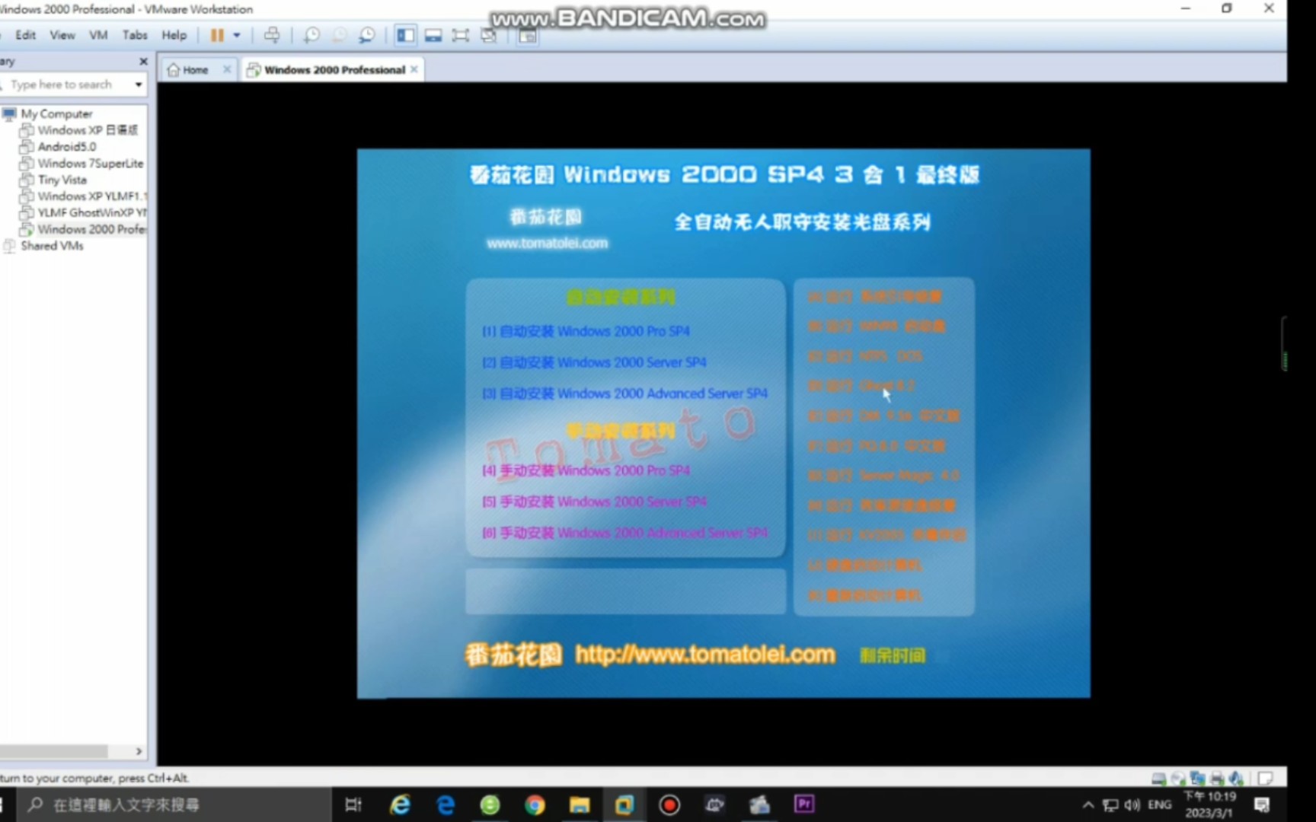
Task: Click the VMware Workstation taskbar icon
Action: [624, 804]
